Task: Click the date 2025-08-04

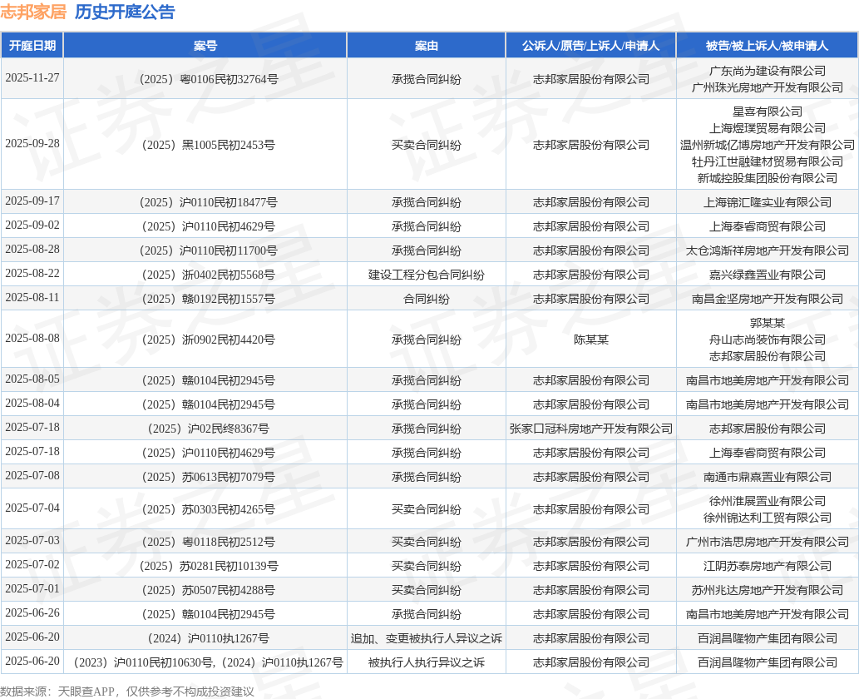Action: (32, 404)
